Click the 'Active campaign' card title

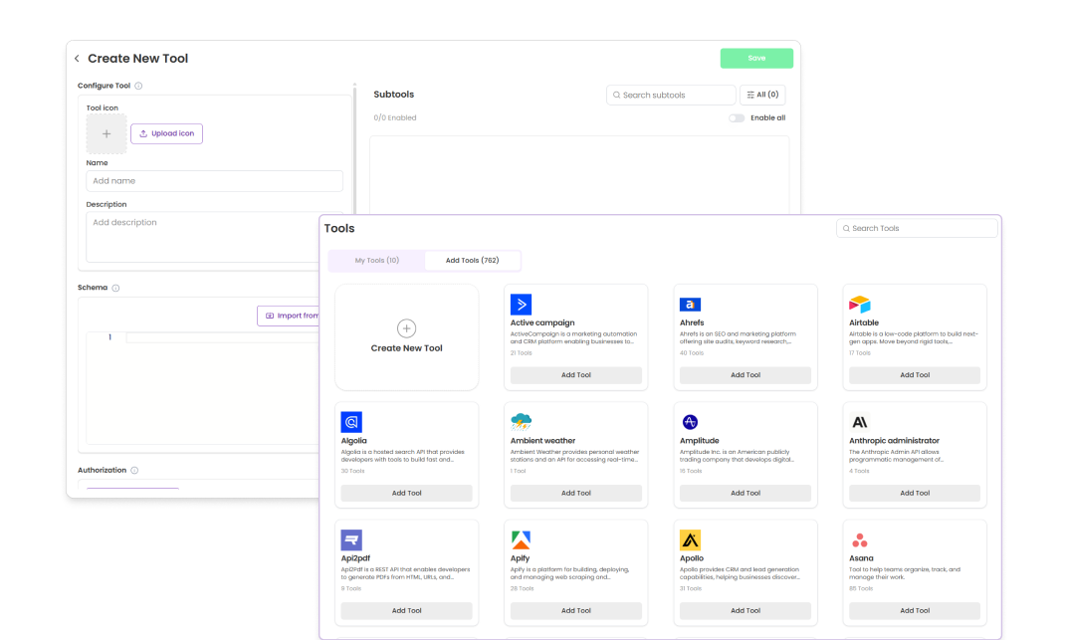click(x=542, y=322)
